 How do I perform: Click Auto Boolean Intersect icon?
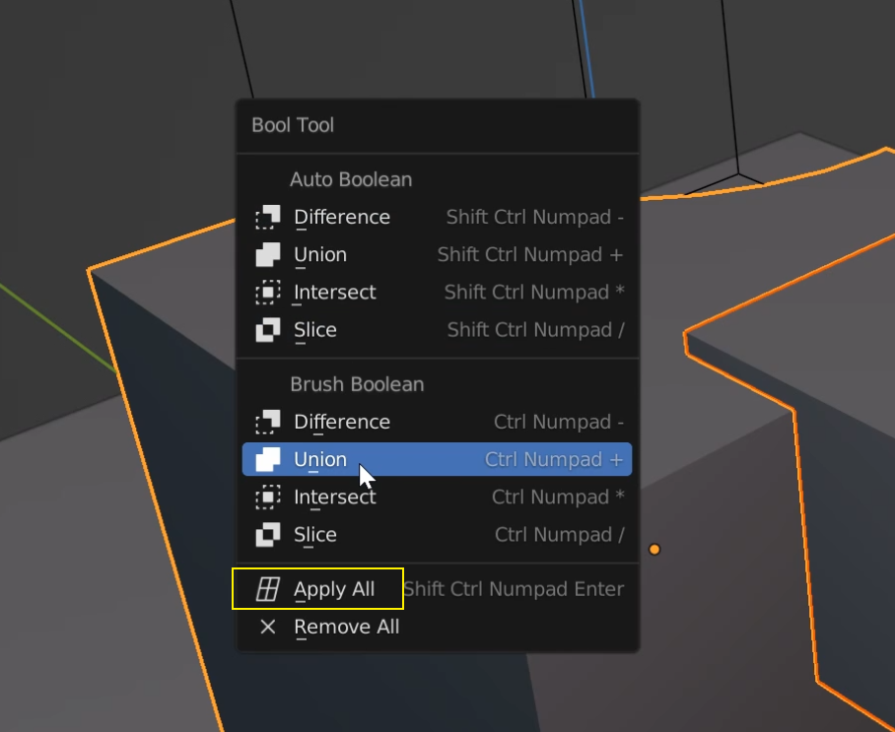click(268, 293)
